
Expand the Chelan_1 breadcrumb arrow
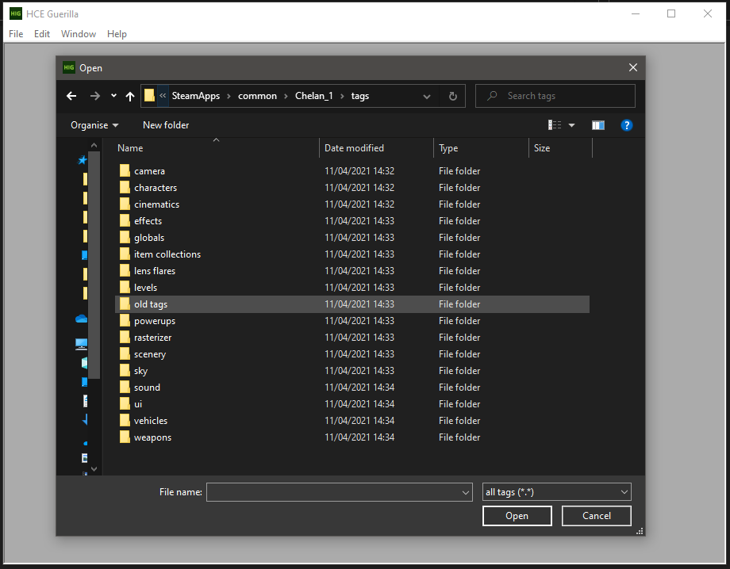(342, 96)
